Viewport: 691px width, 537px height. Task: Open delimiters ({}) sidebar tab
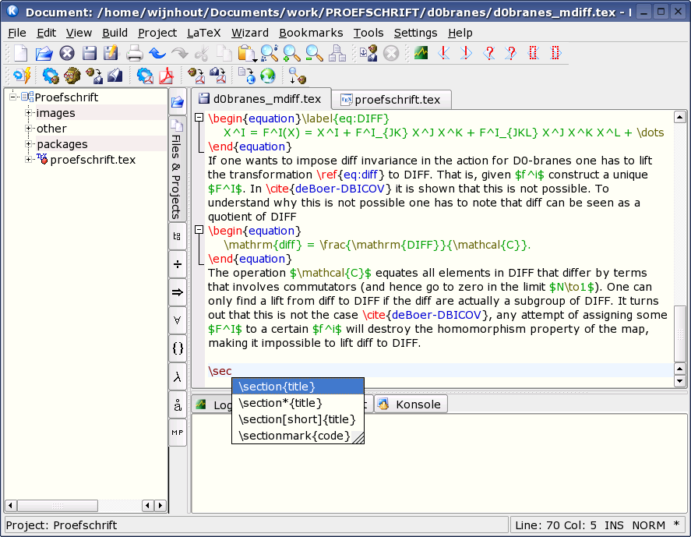[x=177, y=348]
